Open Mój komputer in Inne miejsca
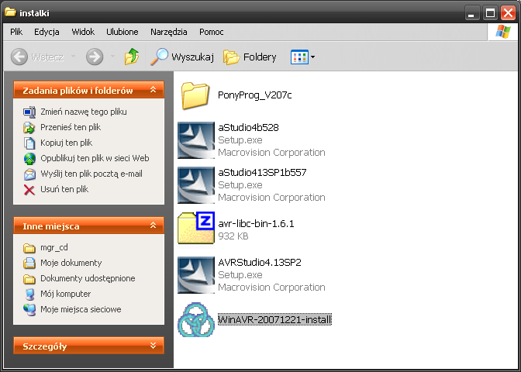The height and width of the screenshot is (372, 521). [x=65, y=294]
